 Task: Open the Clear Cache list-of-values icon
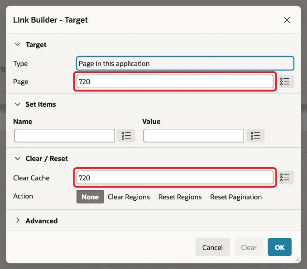click(285, 177)
